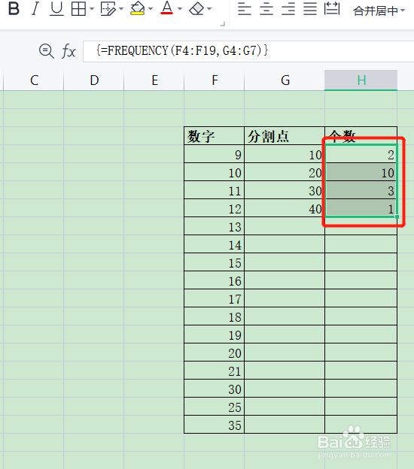Click the draw border pencil icon
This screenshot has width=414, height=469.
point(108,9)
